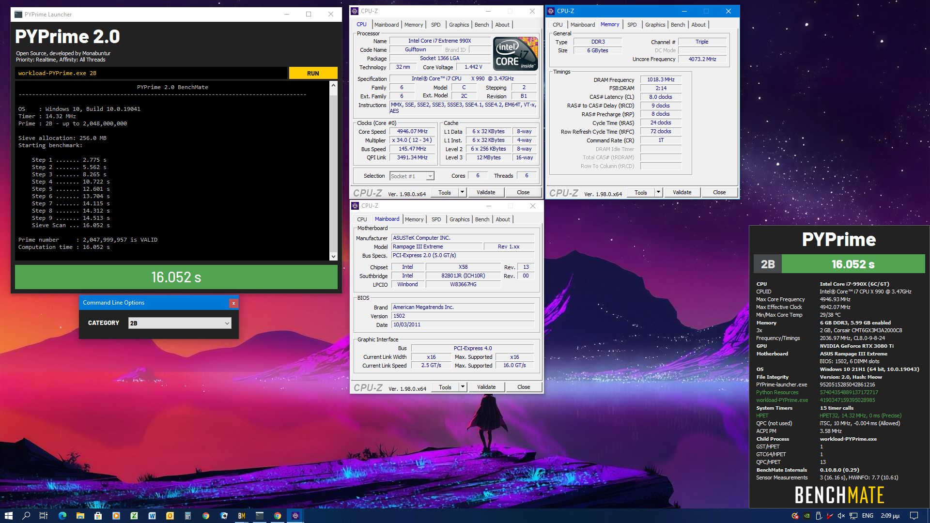Open the orange media player taskbar icon
The image size is (930, 523).
(116, 516)
